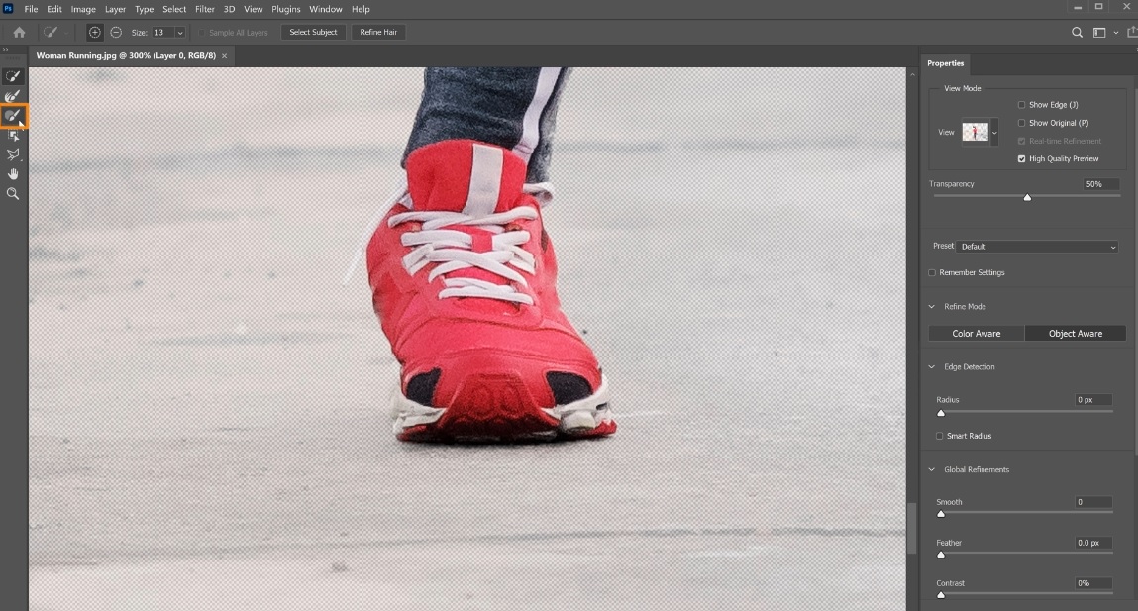1138x611 pixels.
Task: Select the Object Selection tool
Action: click(x=12, y=135)
